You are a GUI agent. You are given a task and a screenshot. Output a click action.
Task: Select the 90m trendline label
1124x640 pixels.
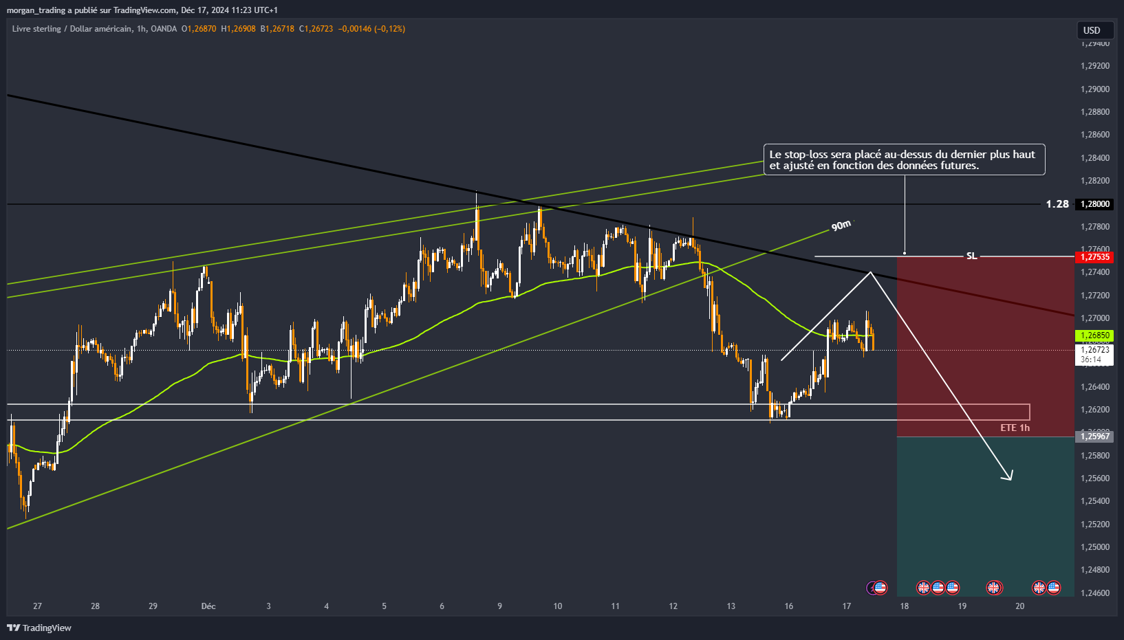tap(841, 225)
